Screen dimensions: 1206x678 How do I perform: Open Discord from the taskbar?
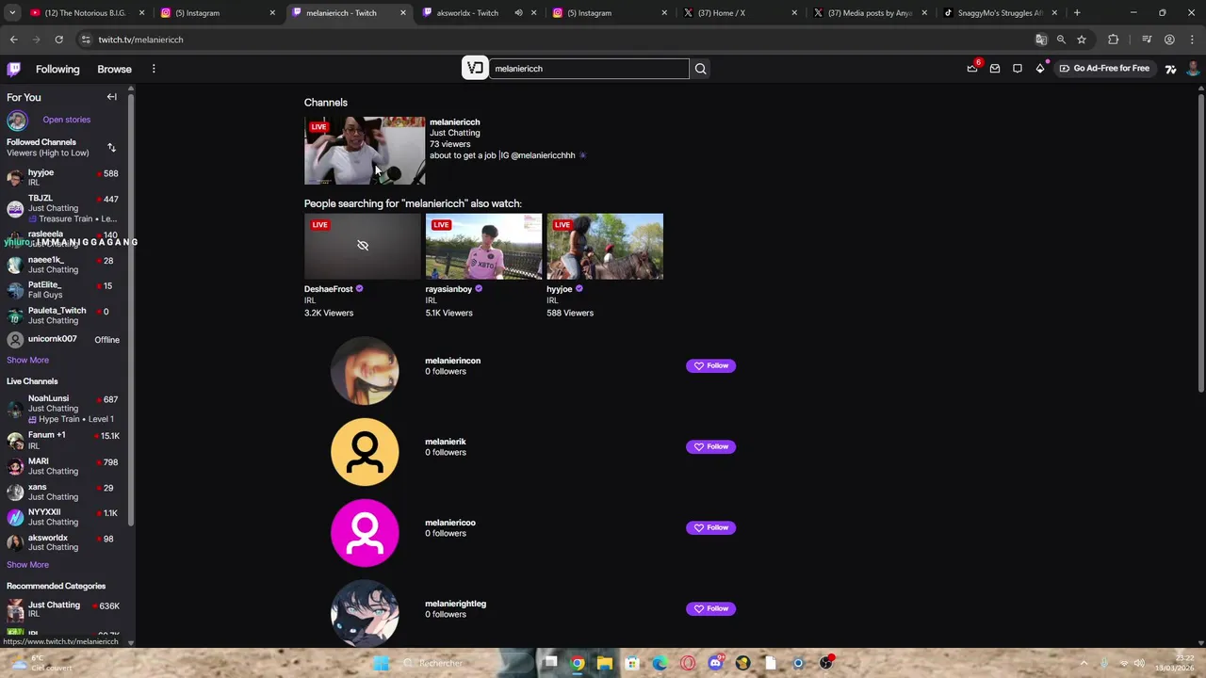[x=715, y=663]
